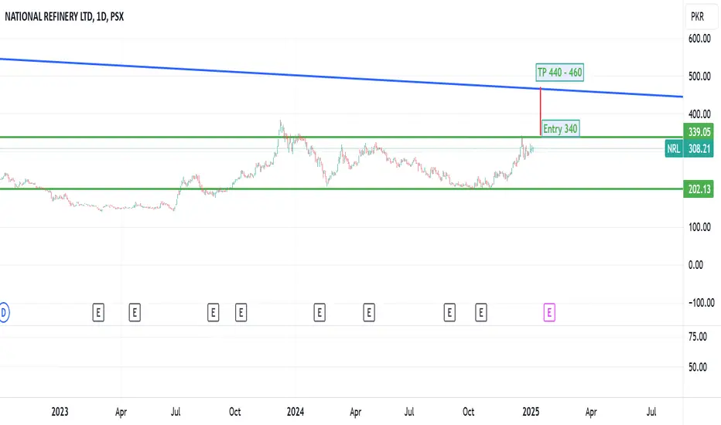Click the blue D dividend marker
This screenshot has width=721, height=425.
coord(3,313)
